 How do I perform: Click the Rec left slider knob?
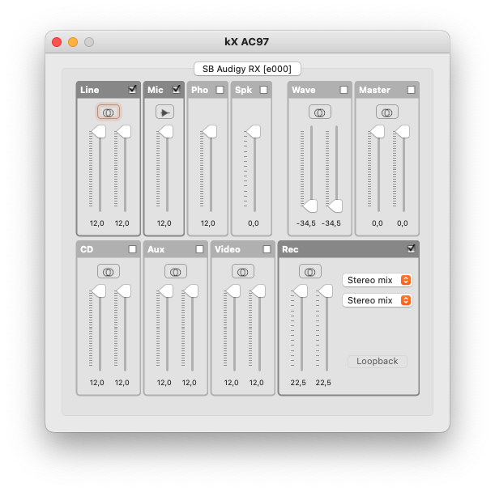point(301,291)
